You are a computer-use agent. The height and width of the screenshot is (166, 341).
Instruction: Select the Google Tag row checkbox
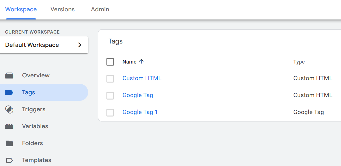pyautogui.click(x=110, y=96)
